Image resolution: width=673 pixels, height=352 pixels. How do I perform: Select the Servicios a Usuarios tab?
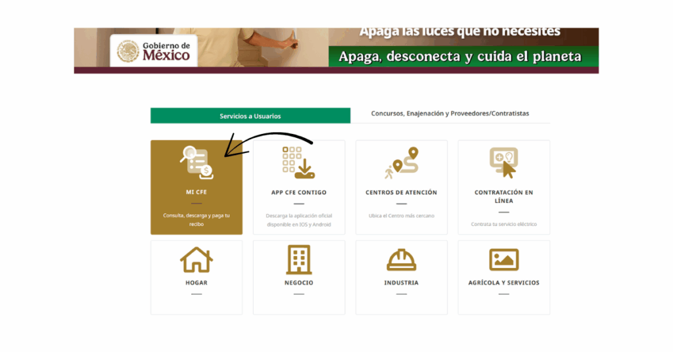(250, 116)
